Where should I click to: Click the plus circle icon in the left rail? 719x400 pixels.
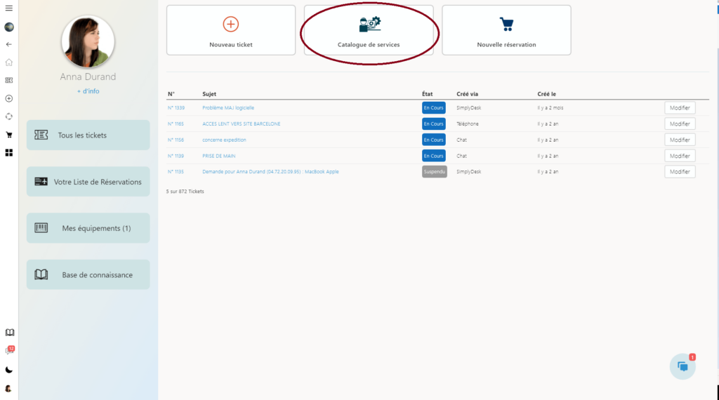coord(9,98)
